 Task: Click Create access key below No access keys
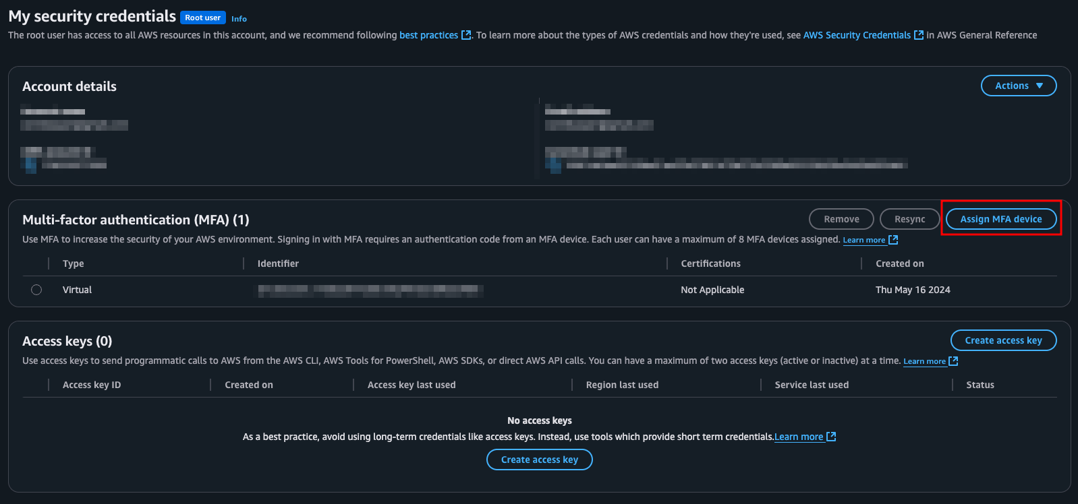click(x=539, y=459)
